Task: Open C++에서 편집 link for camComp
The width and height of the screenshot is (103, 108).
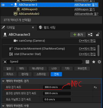Action: pos(87,41)
